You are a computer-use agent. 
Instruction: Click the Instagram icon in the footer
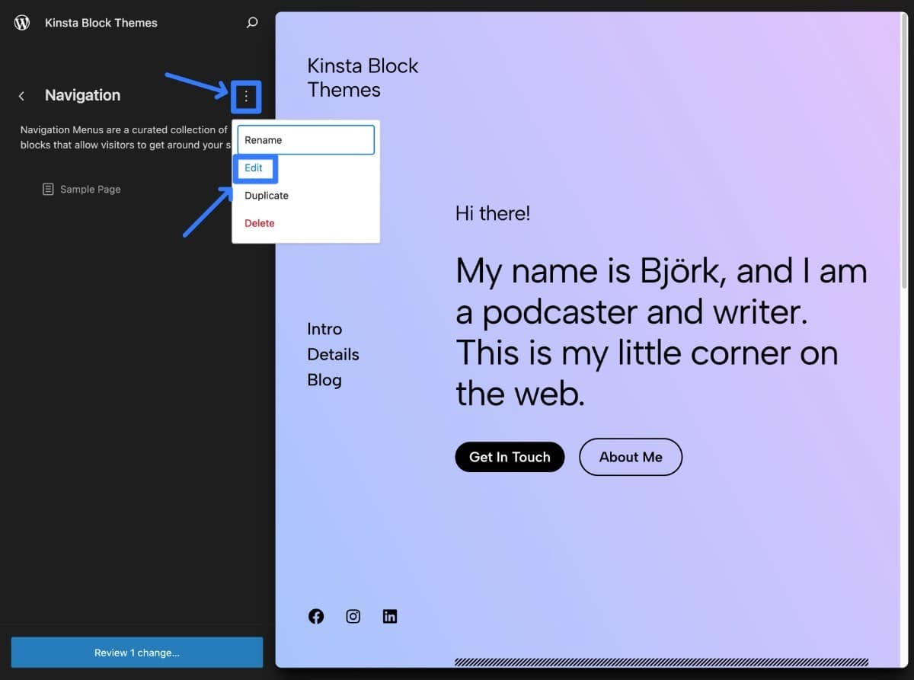(353, 616)
